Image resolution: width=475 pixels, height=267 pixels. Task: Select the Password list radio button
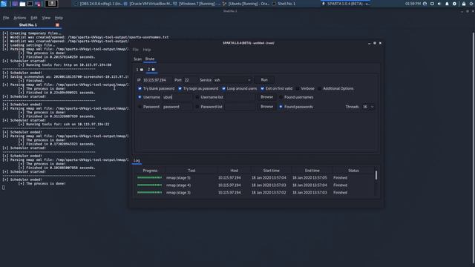point(197,107)
